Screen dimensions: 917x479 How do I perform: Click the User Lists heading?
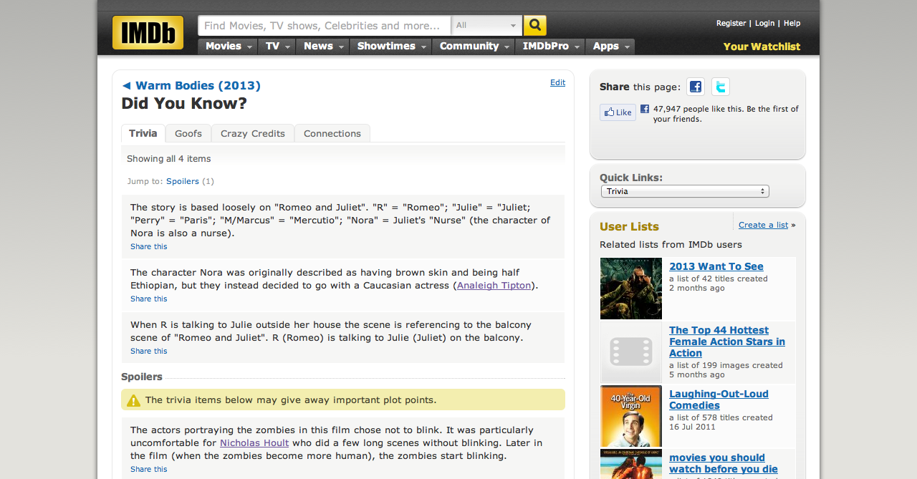tap(629, 226)
